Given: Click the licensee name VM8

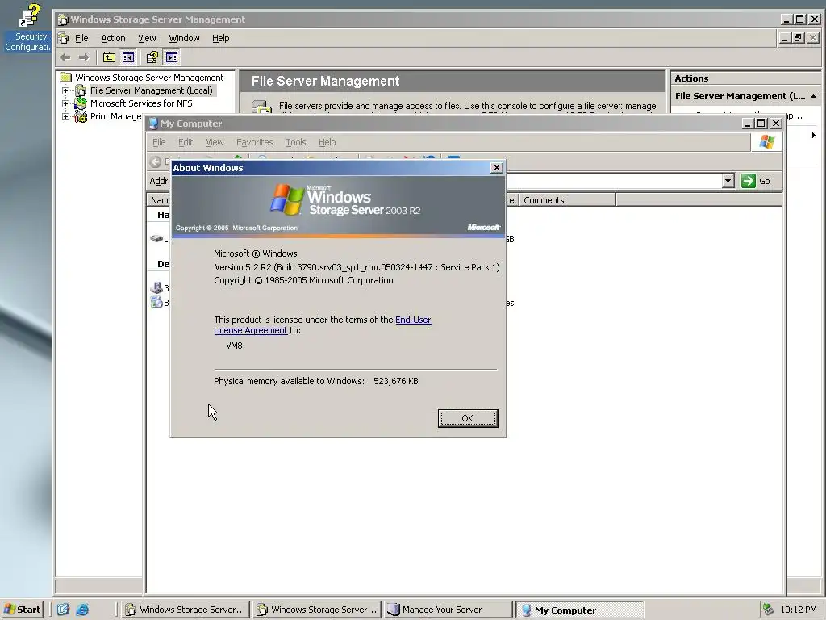Looking at the screenshot, I should click(234, 346).
